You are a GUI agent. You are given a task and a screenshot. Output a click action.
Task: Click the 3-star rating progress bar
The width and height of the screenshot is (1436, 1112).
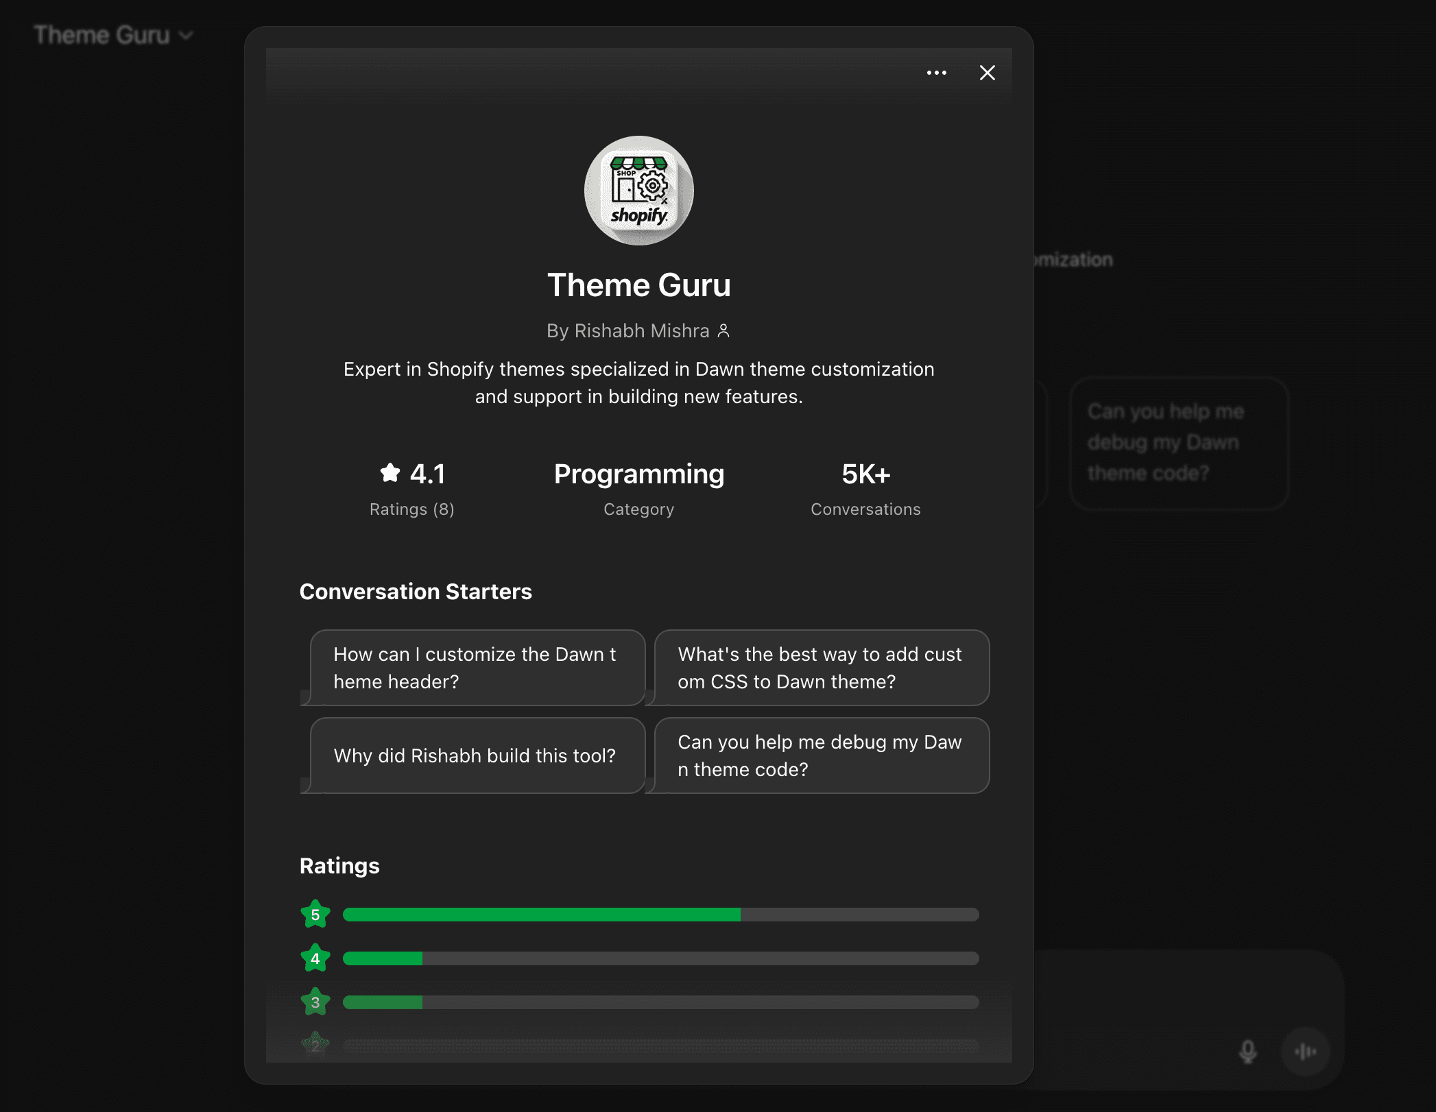tap(660, 1002)
